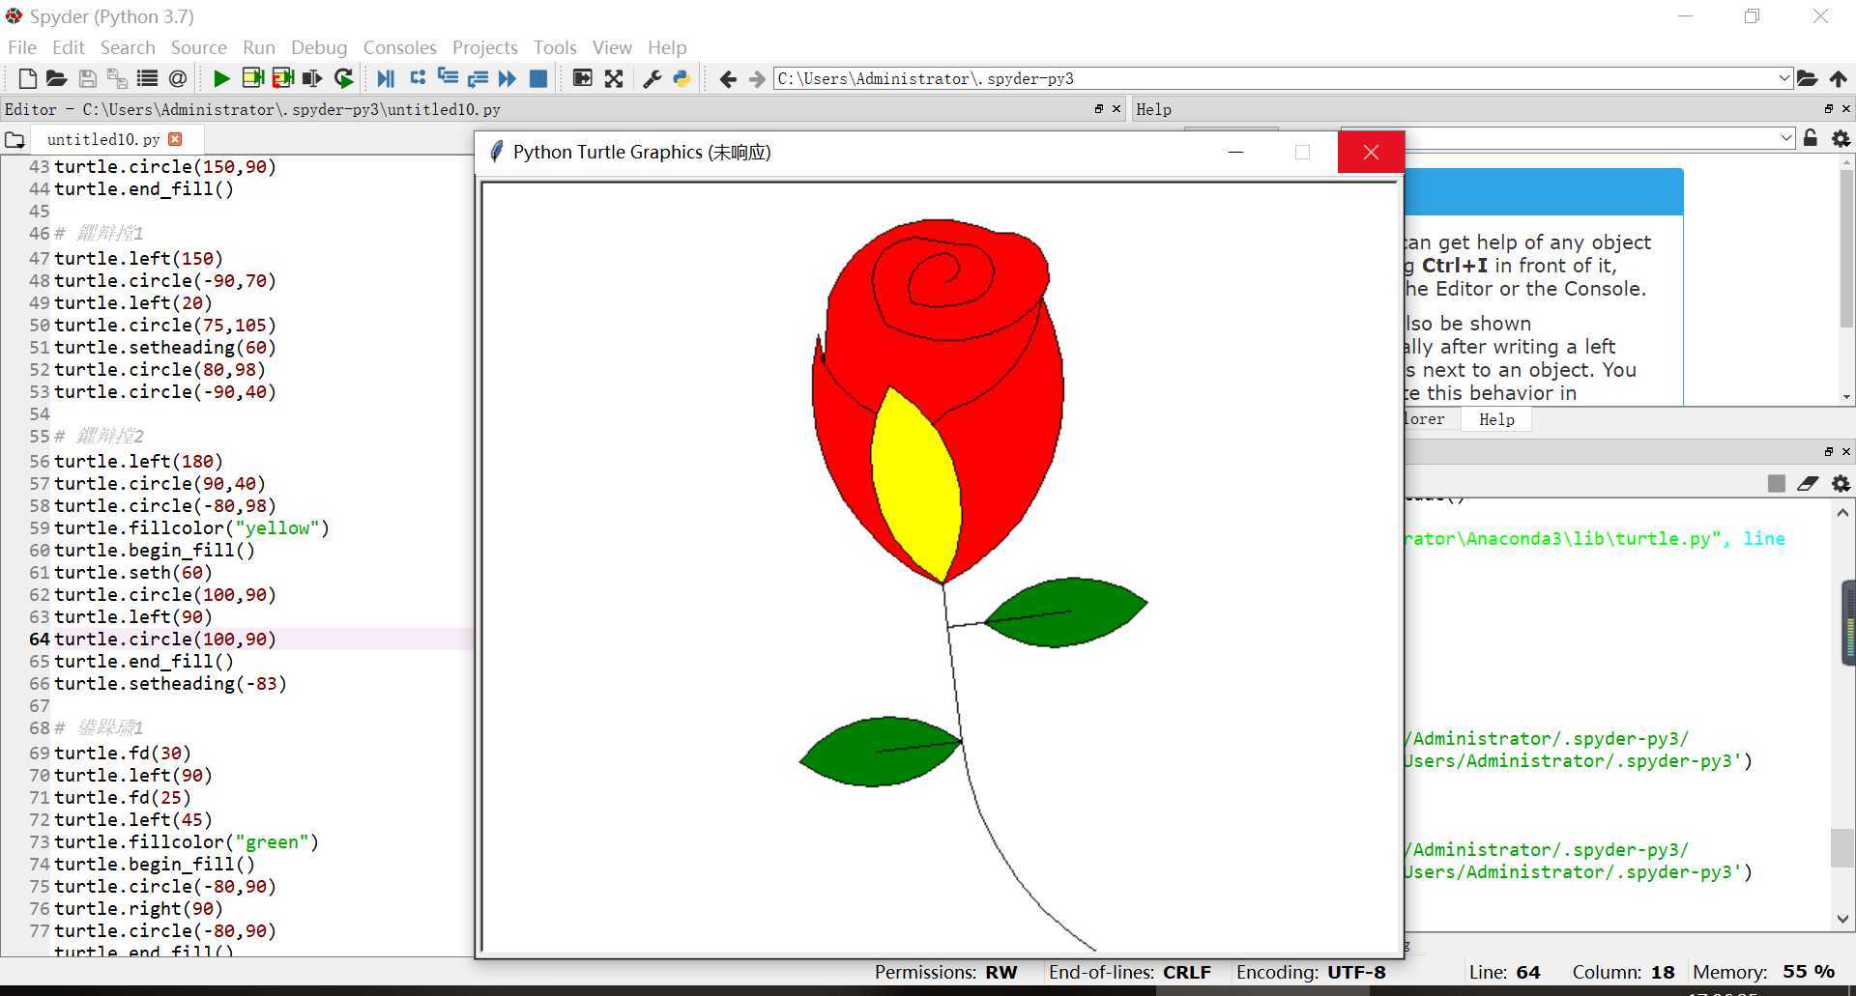Open the Source menu
The width and height of the screenshot is (1856, 996).
198,47
